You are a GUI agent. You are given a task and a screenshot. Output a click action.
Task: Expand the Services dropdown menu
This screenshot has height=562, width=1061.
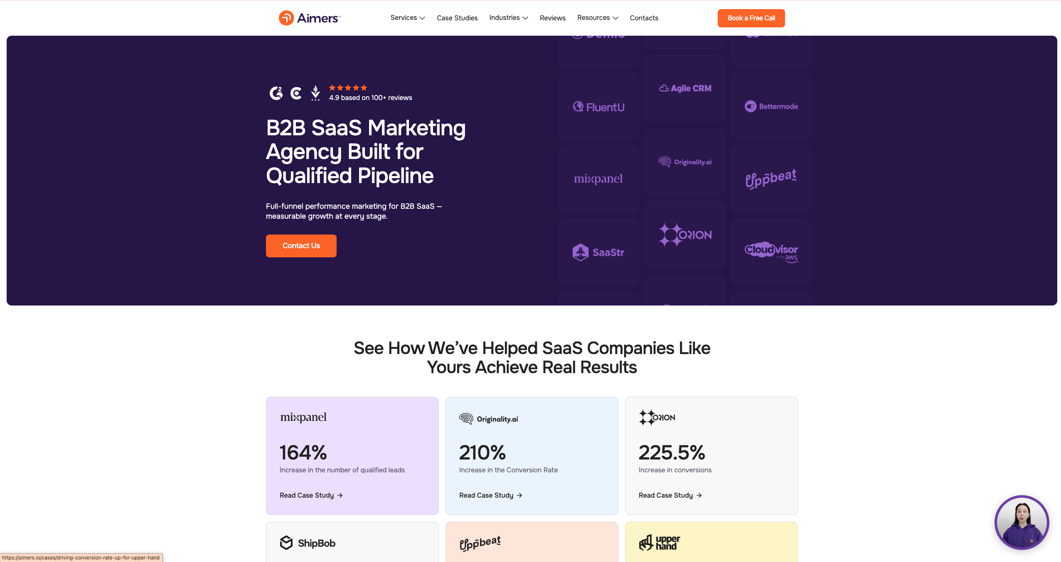coord(408,18)
